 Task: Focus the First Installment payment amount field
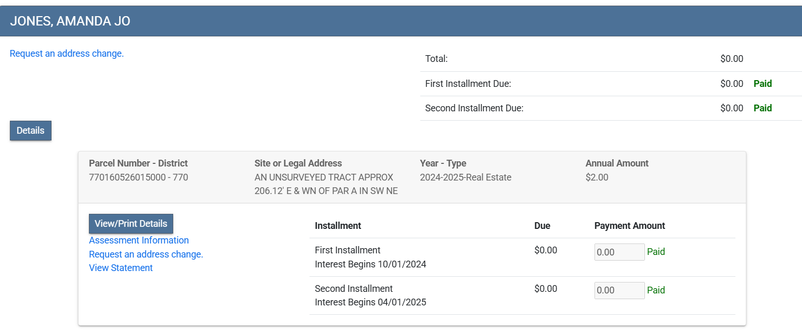coord(619,252)
